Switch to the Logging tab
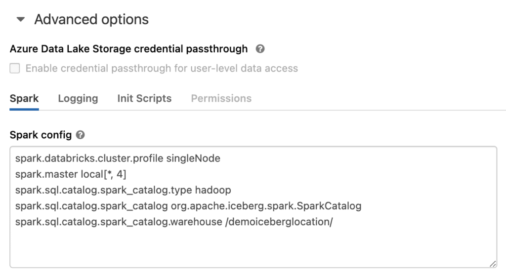This screenshot has width=506, height=276. point(78,98)
